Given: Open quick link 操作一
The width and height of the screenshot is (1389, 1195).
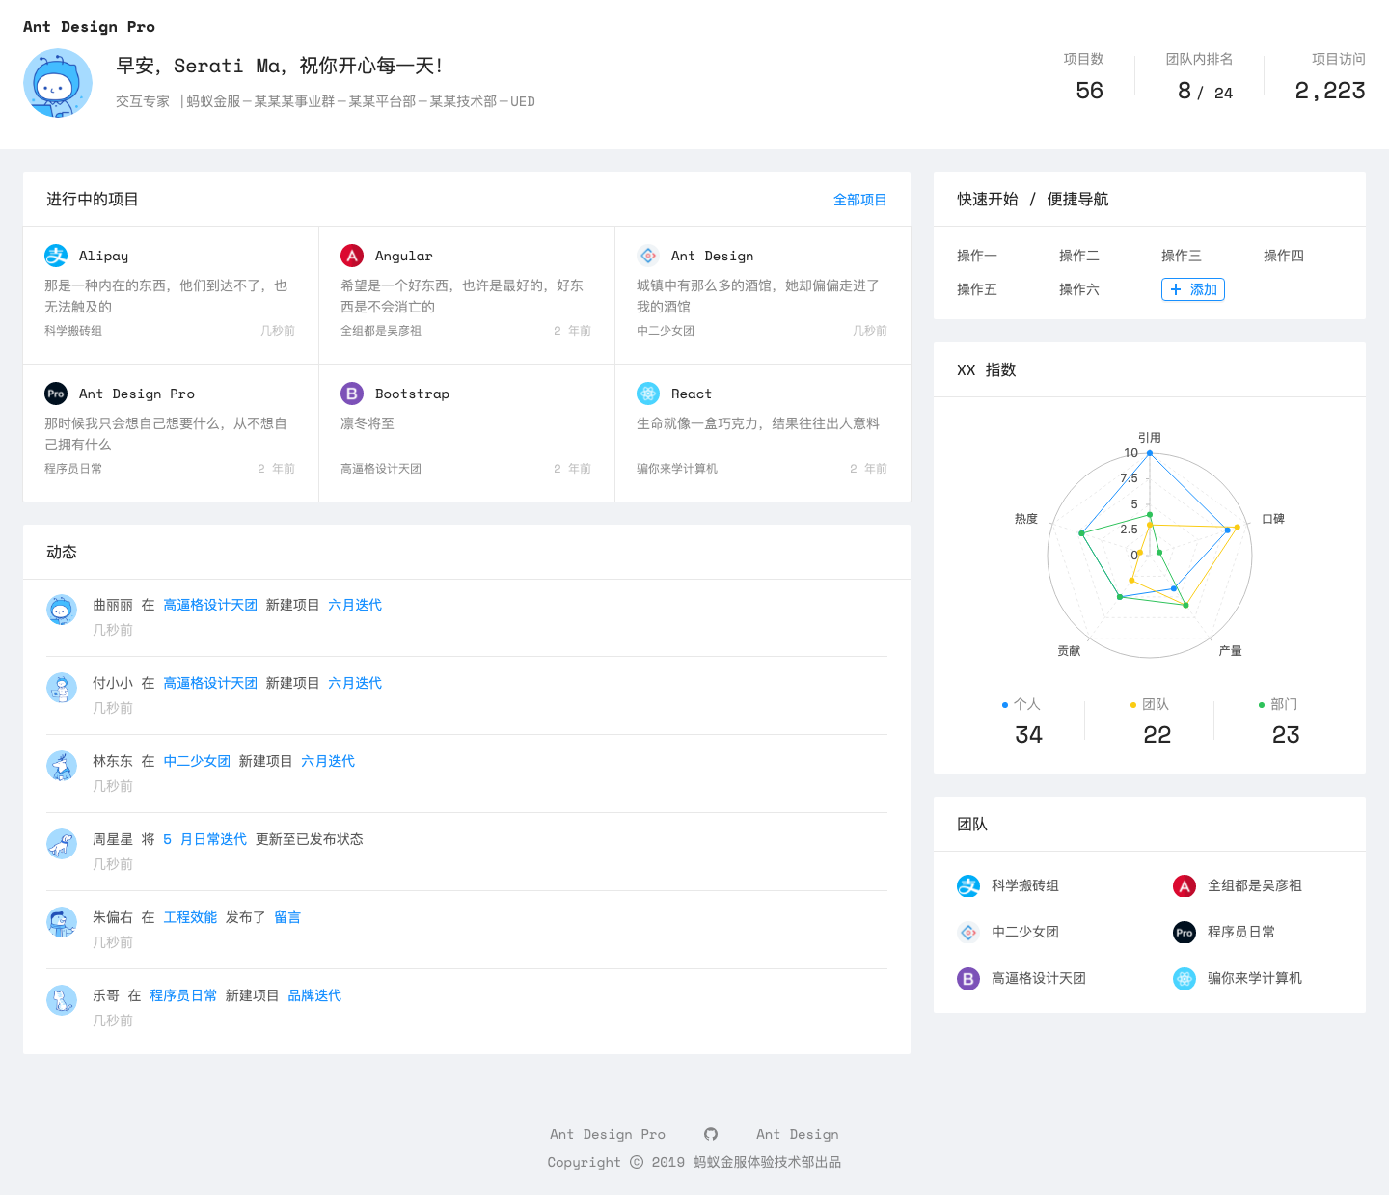Looking at the screenshot, I should pyautogui.click(x=977, y=256).
